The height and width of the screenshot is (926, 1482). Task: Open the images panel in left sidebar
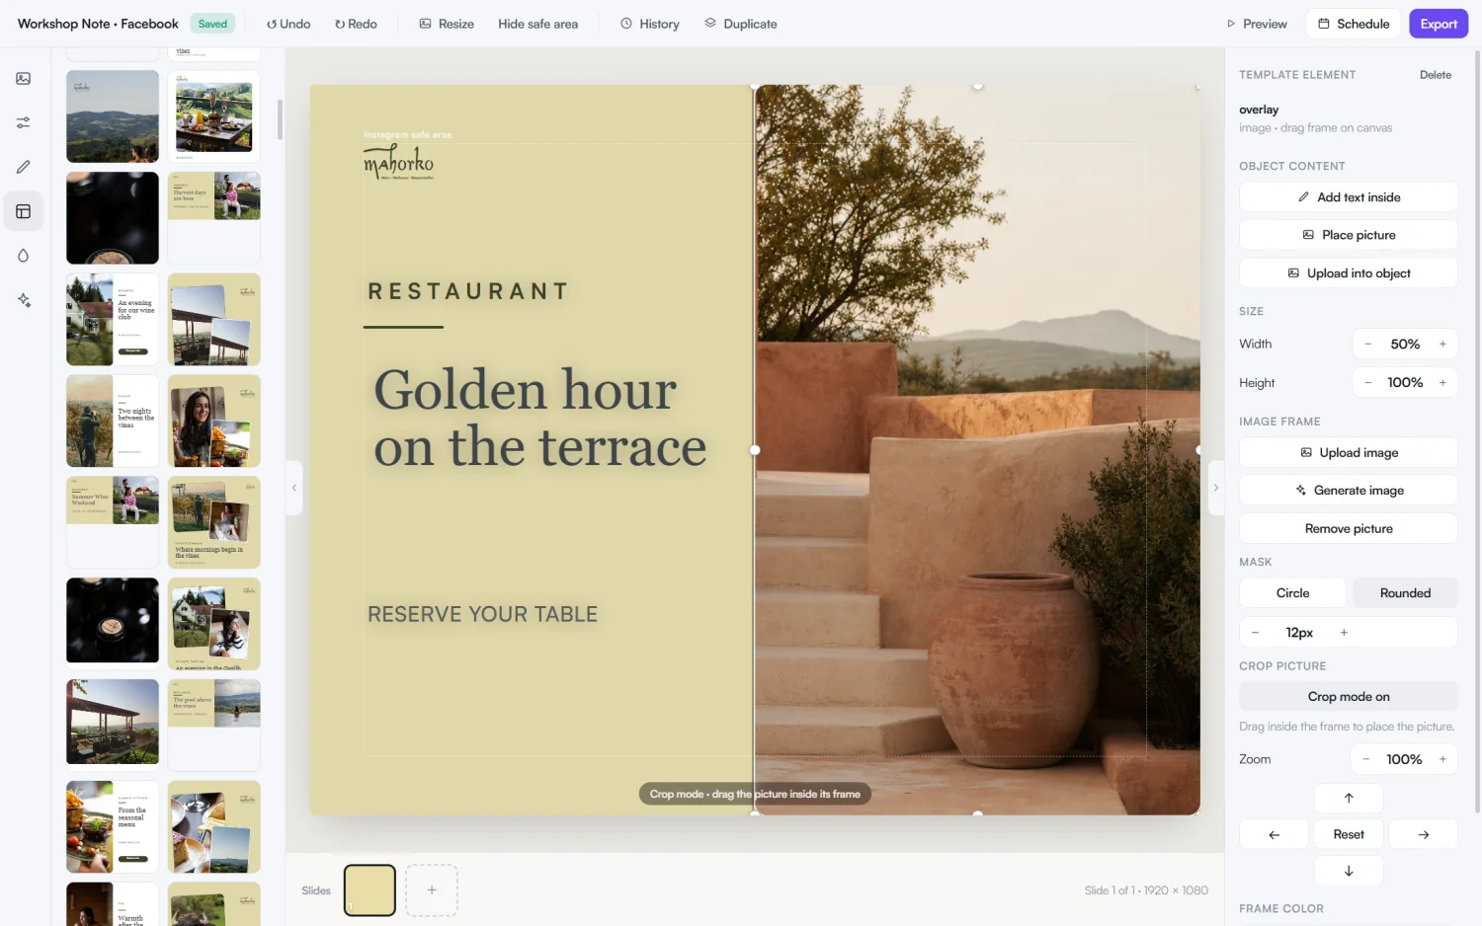pos(24,78)
